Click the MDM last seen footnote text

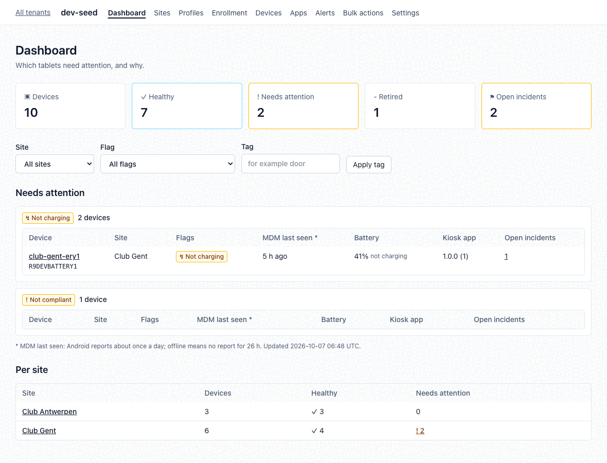coord(188,346)
